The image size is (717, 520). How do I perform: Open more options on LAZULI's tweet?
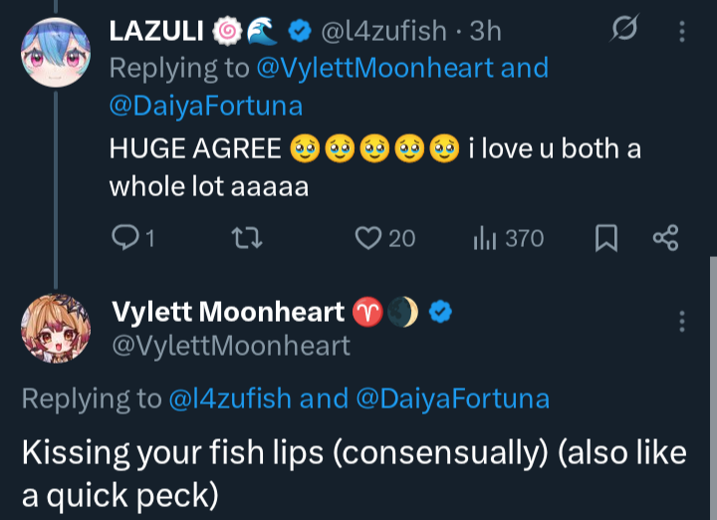point(682,31)
